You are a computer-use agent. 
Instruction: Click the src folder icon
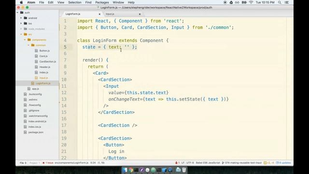(26, 34)
